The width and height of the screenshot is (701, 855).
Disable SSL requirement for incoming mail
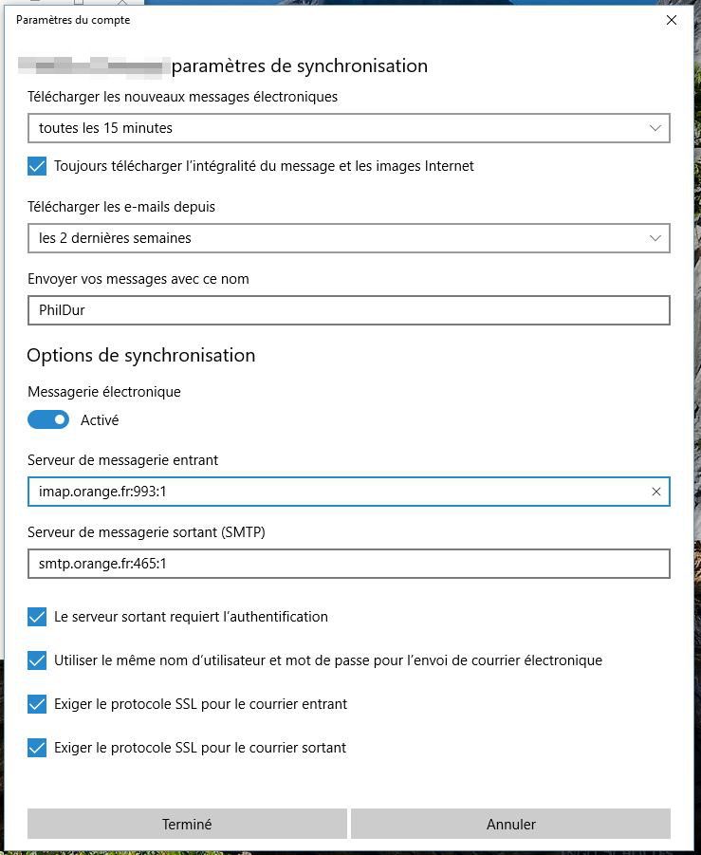[x=37, y=704]
